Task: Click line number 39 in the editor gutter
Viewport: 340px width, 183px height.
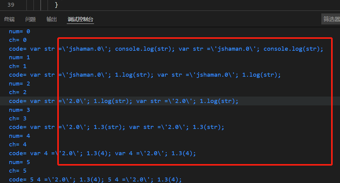Action: click(11, 5)
